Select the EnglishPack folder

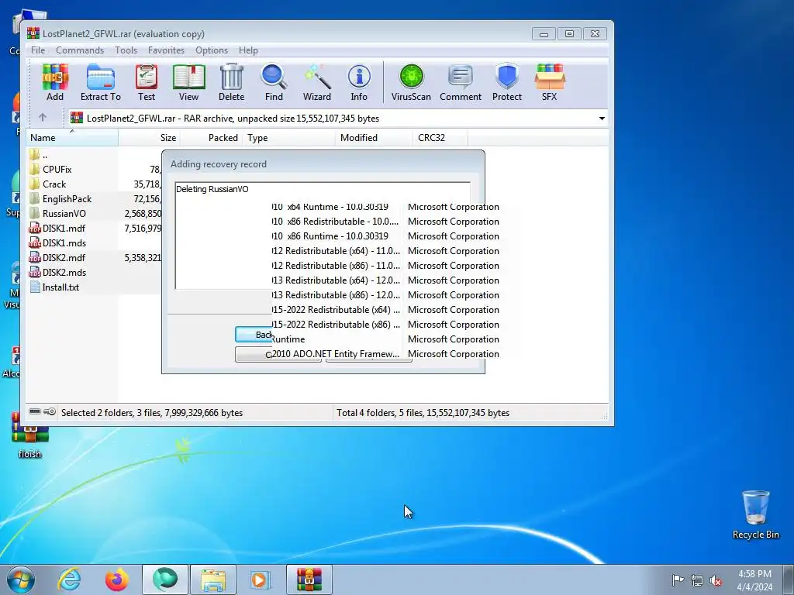click(67, 199)
